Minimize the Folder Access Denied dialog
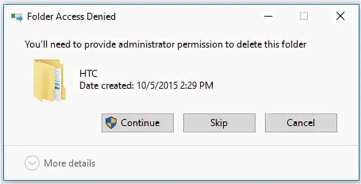This screenshot has height=184, width=361. [268, 16]
